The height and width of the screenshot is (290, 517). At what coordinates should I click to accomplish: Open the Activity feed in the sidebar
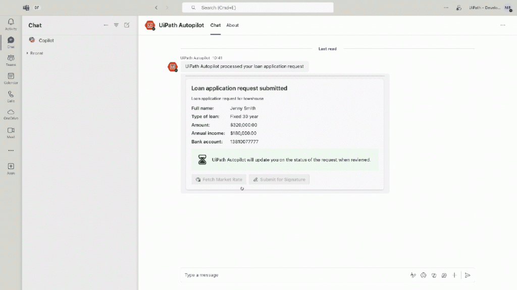(x=11, y=24)
